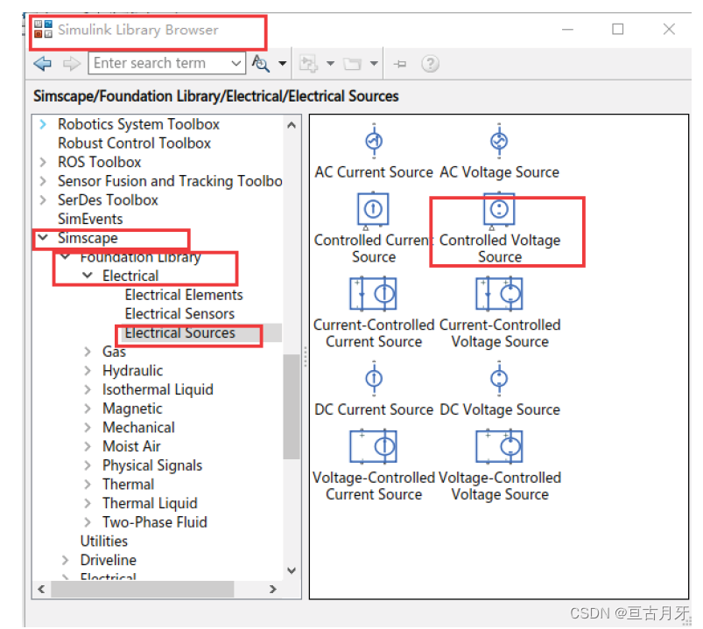Open search options arrow beside magnifier
Viewport: 703px width, 629px height.
pos(283,64)
